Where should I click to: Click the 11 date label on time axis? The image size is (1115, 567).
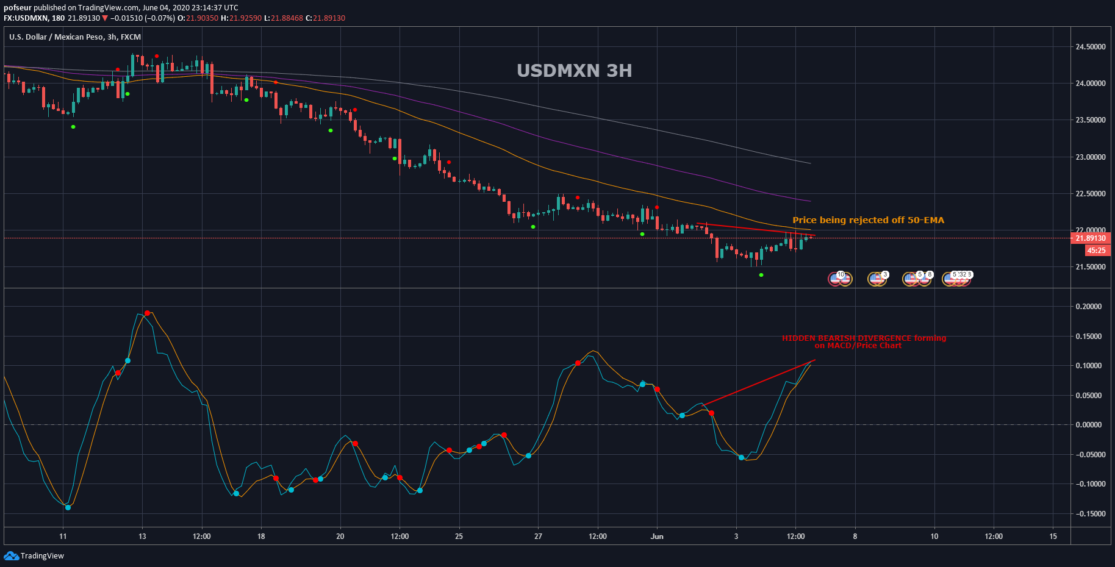[63, 537]
